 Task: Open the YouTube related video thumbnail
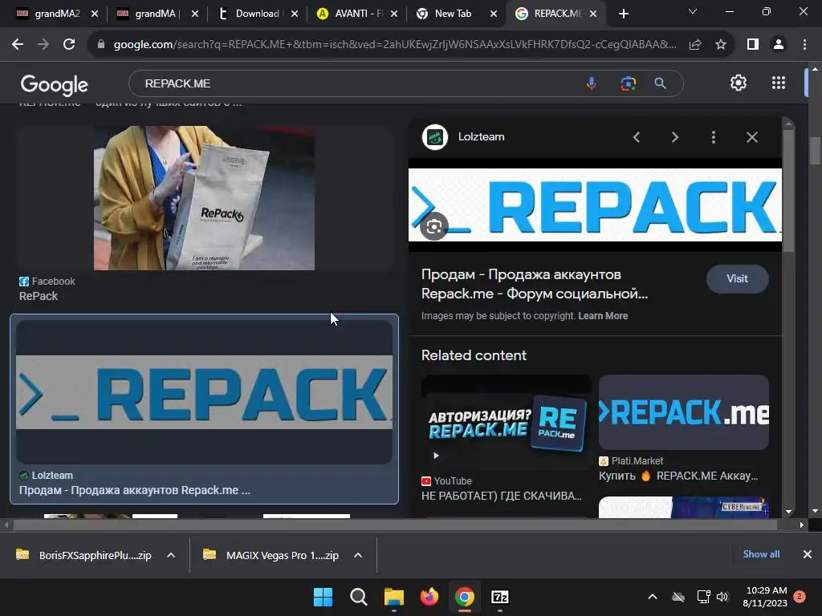[506, 422]
